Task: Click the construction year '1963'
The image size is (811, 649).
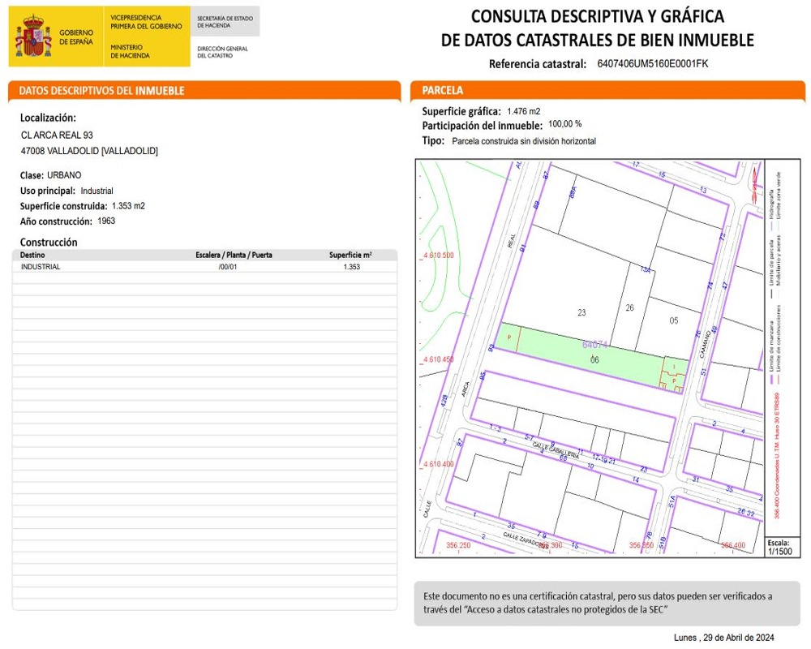Action: tap(106, 221)
